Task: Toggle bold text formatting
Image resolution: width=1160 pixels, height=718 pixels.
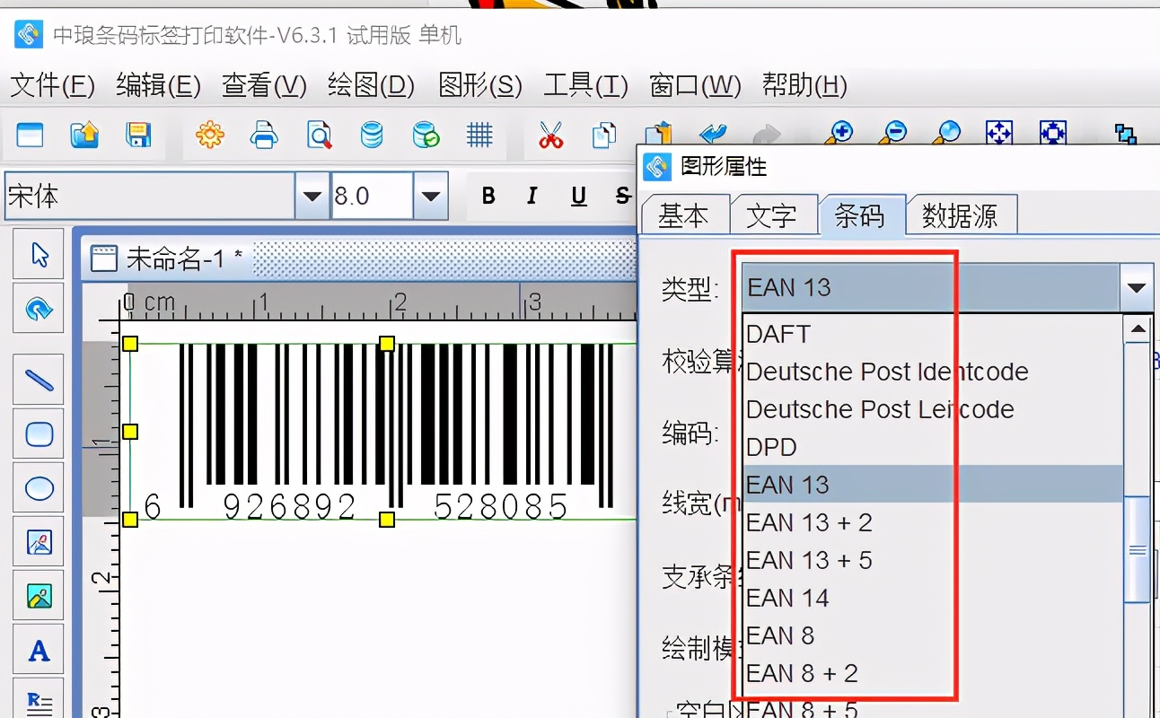Action: pyautogui.click(x=488, y=196)
